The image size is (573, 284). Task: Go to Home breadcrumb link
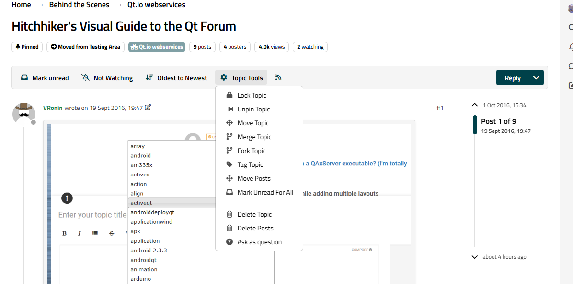(21, 5)
